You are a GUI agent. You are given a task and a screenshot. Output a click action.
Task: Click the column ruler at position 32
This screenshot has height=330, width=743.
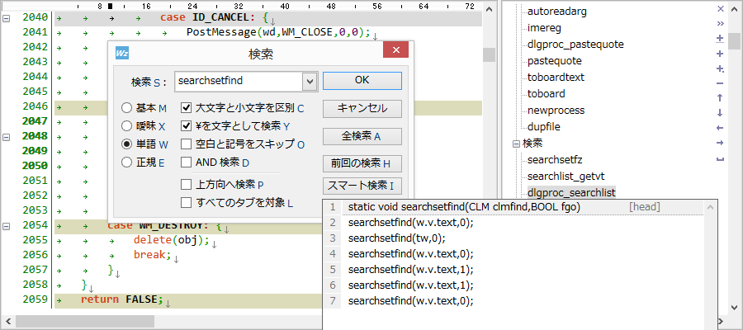(239, 7)
